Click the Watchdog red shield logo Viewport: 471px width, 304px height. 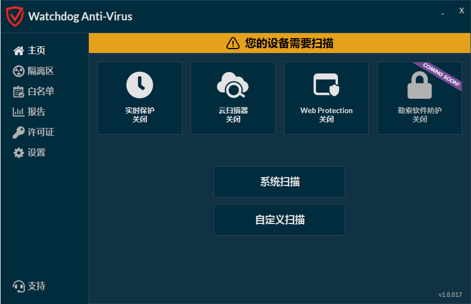click(15, 17)
